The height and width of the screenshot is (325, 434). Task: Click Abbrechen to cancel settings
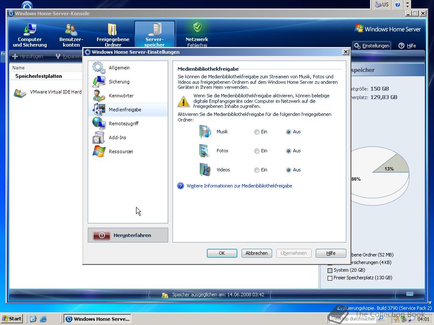click(x=256, y=253)
